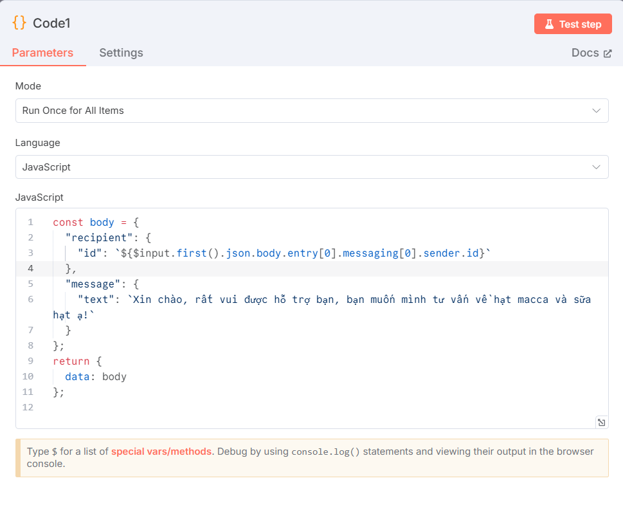
Task: Click the data: body line 10
Action: click(x=96, y=376)
